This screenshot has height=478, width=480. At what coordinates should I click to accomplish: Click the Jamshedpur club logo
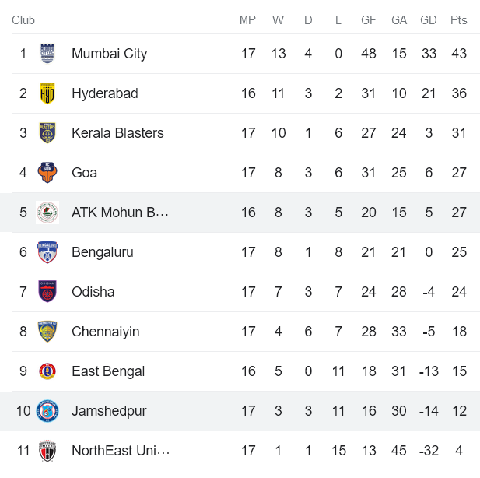[x=47, y=411]
